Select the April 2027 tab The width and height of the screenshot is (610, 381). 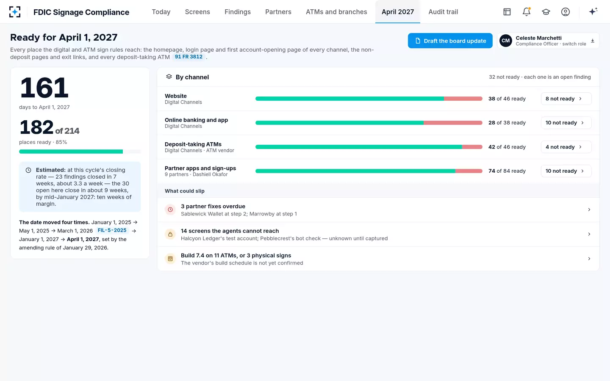click(x=398, y=12)
